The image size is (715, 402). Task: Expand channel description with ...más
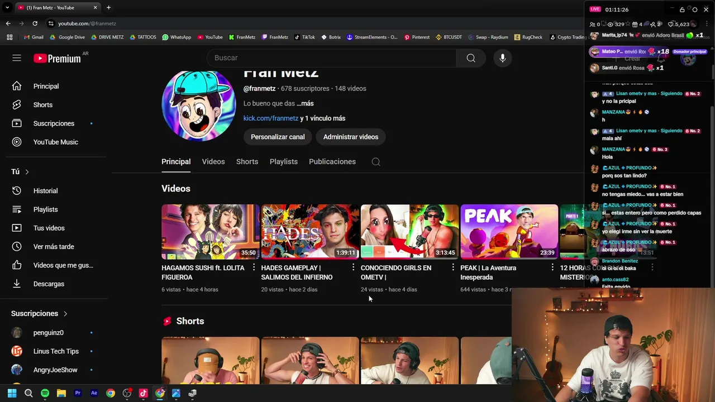pos(305,103)
